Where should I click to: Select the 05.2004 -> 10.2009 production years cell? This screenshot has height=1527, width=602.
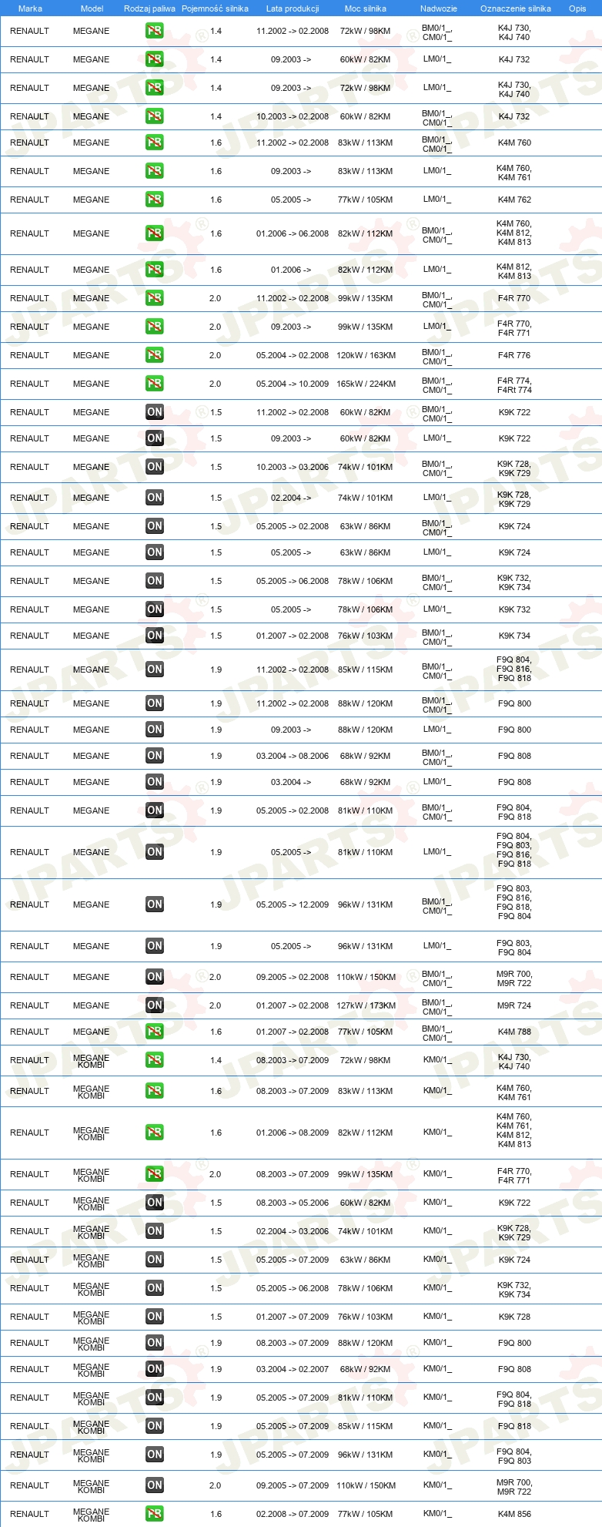tap(293, 384)
